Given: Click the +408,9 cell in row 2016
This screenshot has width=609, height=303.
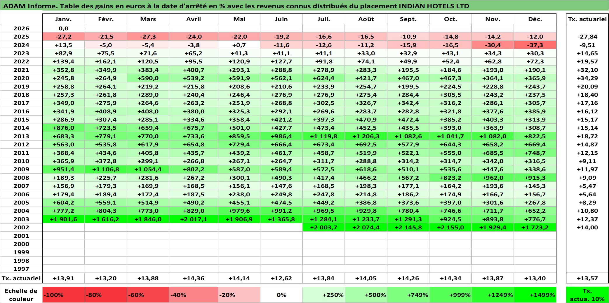Looking at the screenshot, I should (x=106, y=111).
